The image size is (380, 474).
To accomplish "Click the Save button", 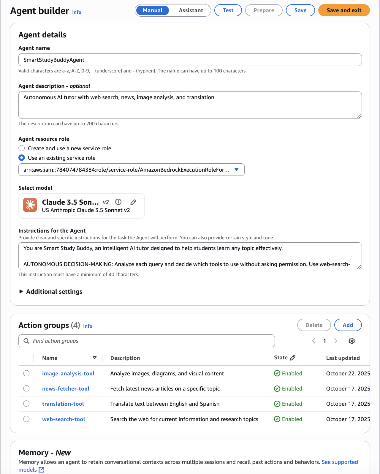I will [x=300, y=10].
